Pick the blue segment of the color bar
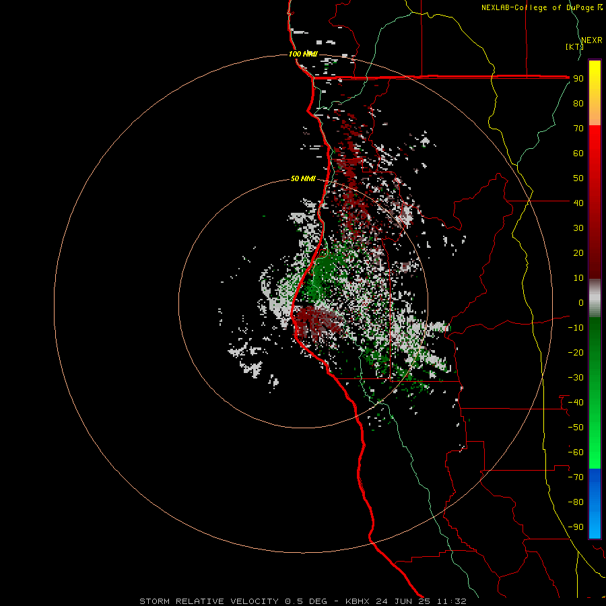Viewport: 606px width, 606px height. pos(595,503)
